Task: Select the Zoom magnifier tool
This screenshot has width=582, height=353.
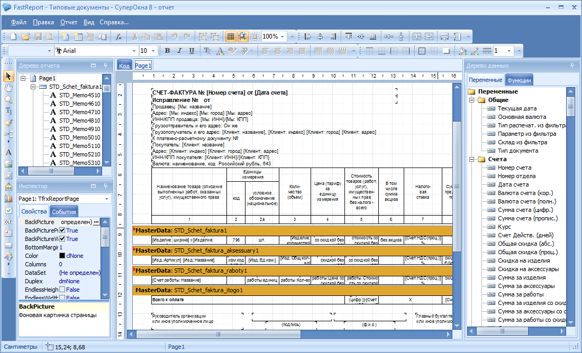Action: 8,100
